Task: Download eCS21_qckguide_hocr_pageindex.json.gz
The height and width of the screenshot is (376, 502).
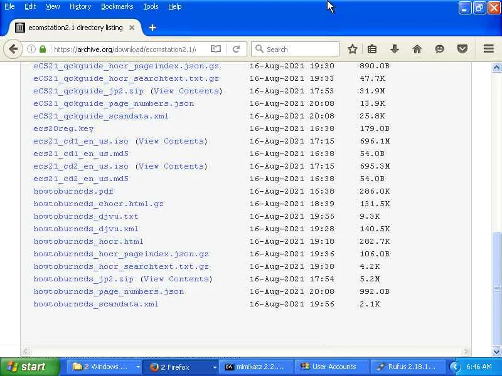Action: [x=126, y=66]
